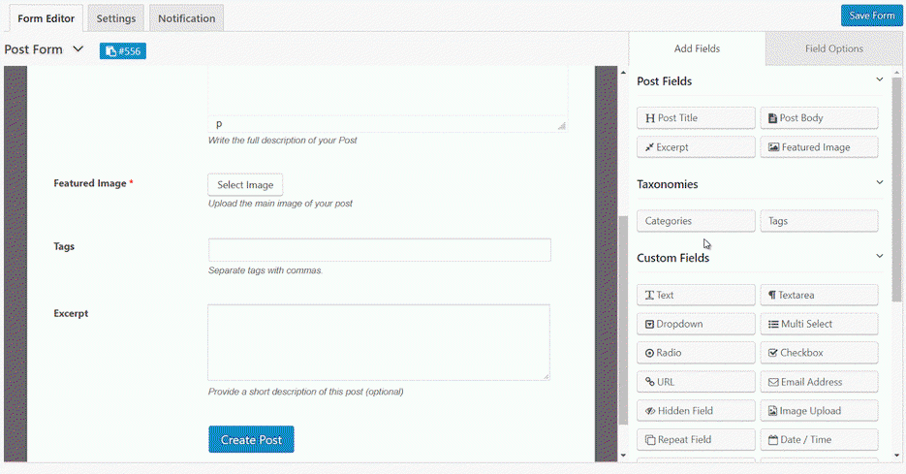This screenshot has height=474, width=906.
Task: Add a Multi Select field
Action: click(x=819, y=324)
